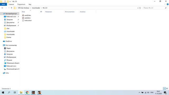This screenshot has height=95, width=169.
Task: Click HL-2.0 in breadcrumb path
Action: click(x=45, y=8)
